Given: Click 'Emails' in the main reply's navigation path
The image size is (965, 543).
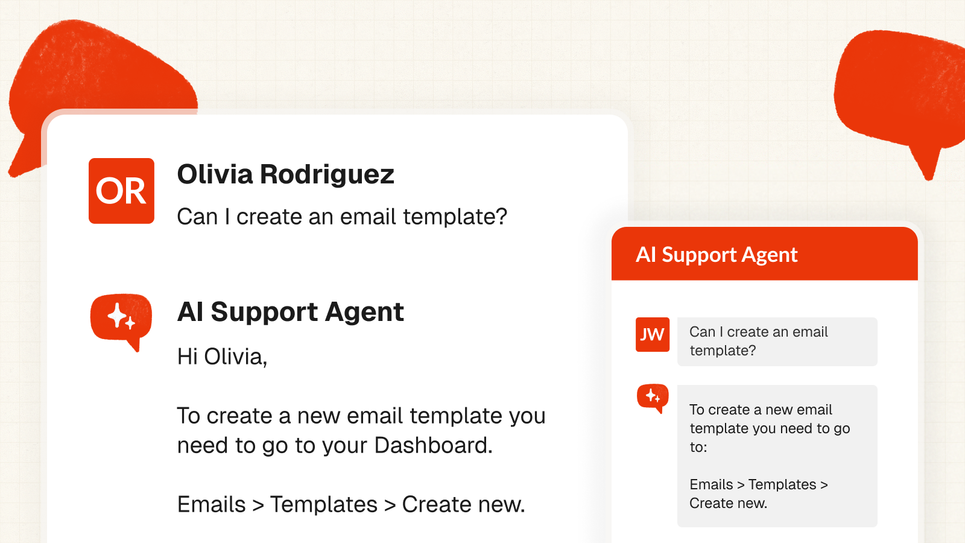Looking at the screenshot, I should point(212,504).
